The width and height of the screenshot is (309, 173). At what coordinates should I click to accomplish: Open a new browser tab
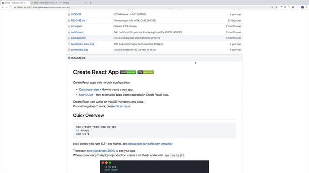(90, 3)
